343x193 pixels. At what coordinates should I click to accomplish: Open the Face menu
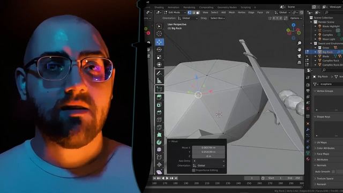260,12
